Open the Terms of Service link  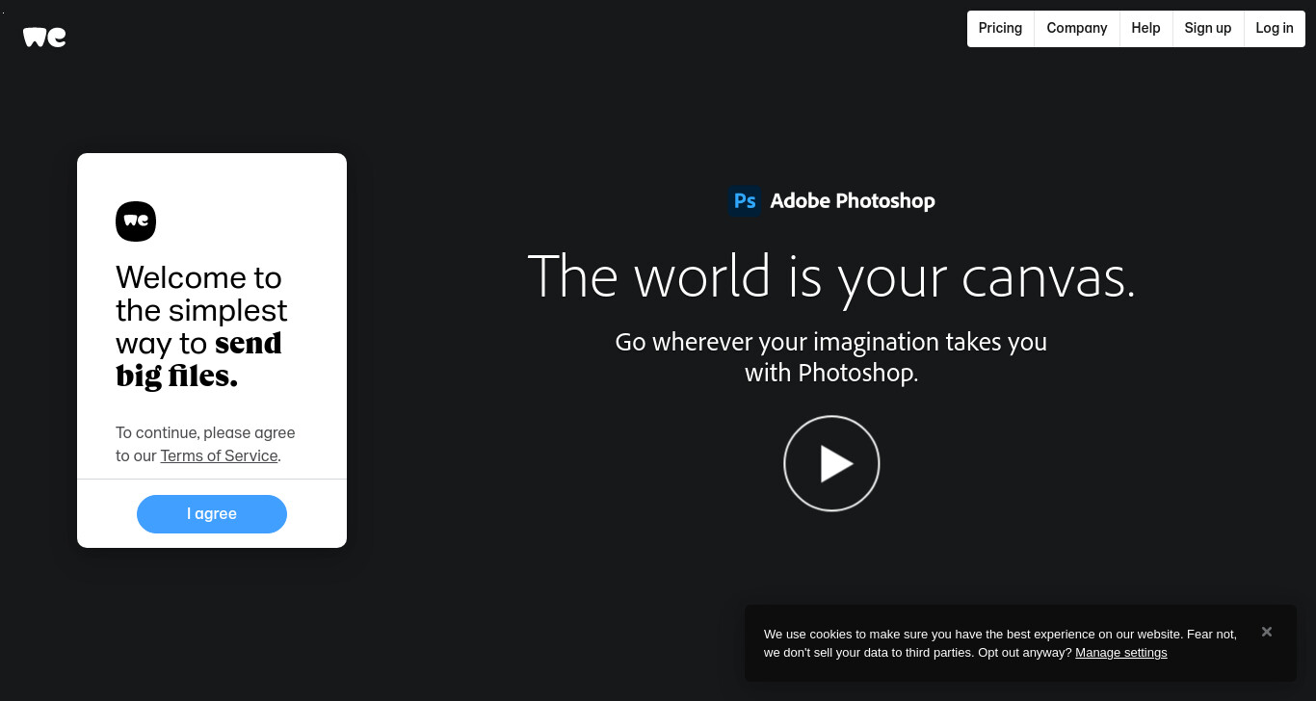pyautogui.click(x=219, y=455)
